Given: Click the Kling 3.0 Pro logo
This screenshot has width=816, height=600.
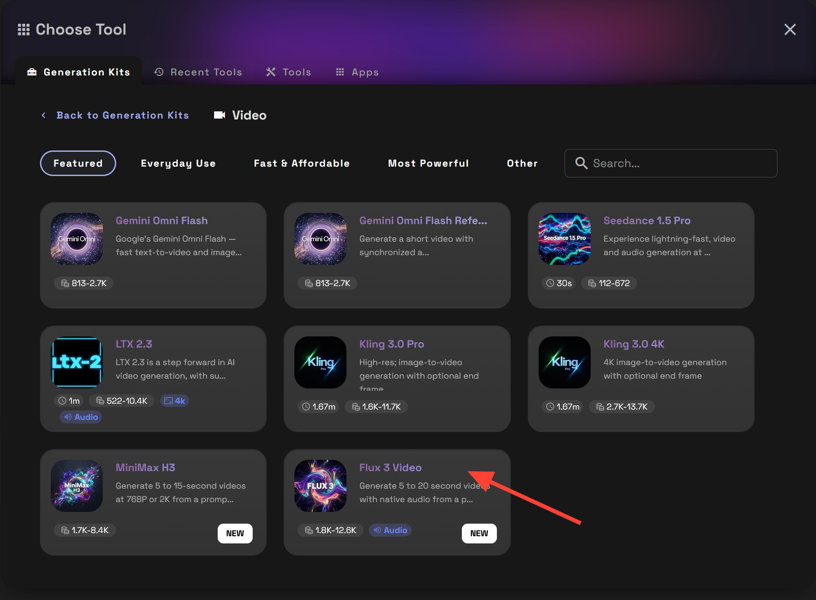Looking at the screenshot, I should [x=320, y=362].
